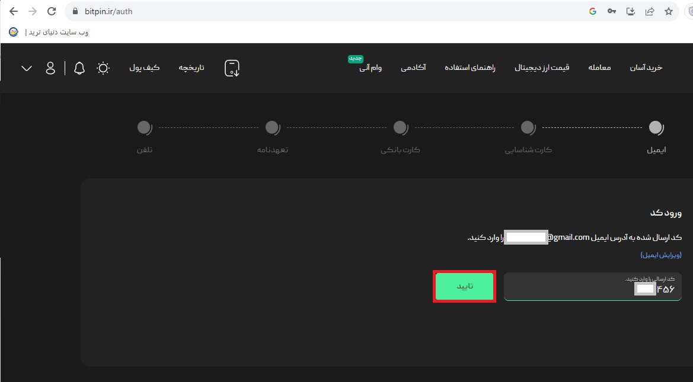Open the آکادمی menu item

pyautogui.click(x=413, y=68)
